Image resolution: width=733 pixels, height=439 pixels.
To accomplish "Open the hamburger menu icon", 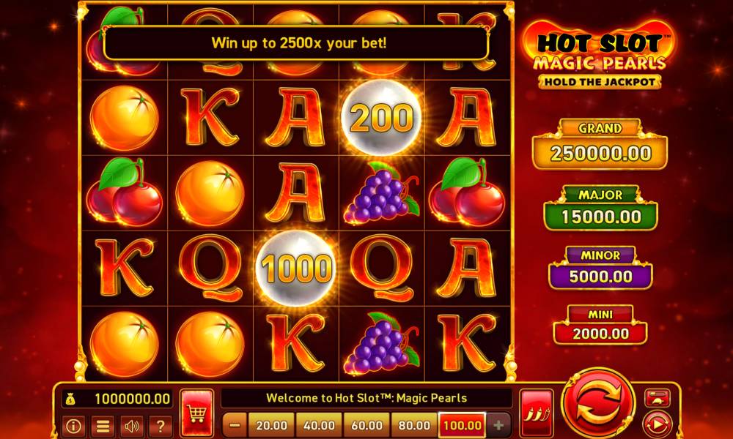I will (103, 426).
